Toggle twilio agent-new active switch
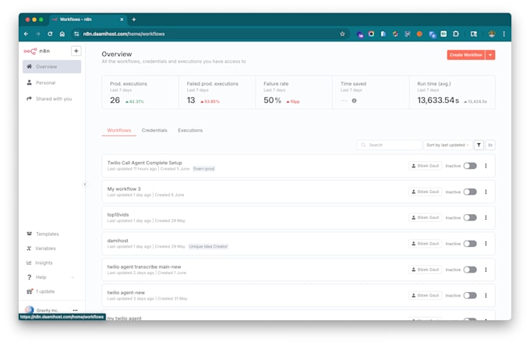Screen dimensions: 530x345 click(470, 296)
